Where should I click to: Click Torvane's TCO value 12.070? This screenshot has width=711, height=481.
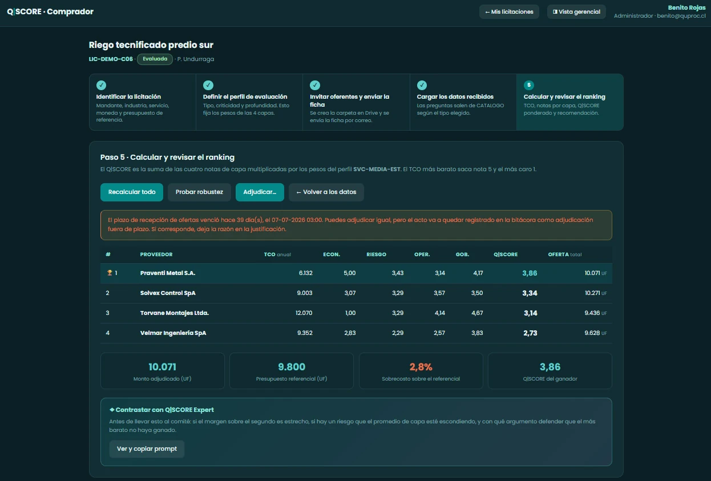point(304,313)
